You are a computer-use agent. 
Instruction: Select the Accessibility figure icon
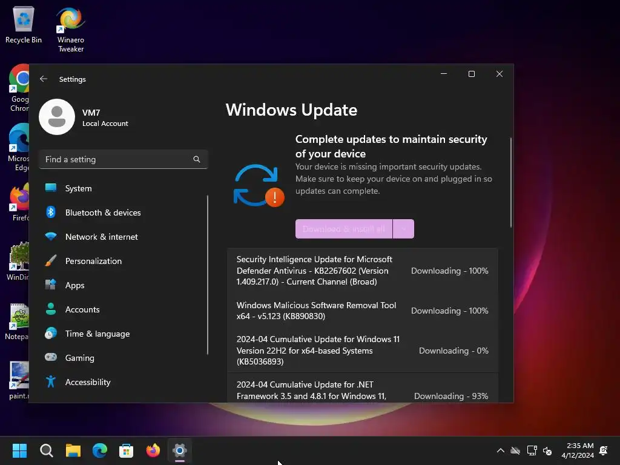pos(51,381)
